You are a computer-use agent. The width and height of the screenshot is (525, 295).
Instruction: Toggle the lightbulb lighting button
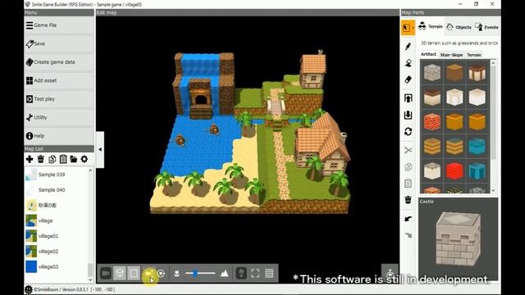click(241, 273)
